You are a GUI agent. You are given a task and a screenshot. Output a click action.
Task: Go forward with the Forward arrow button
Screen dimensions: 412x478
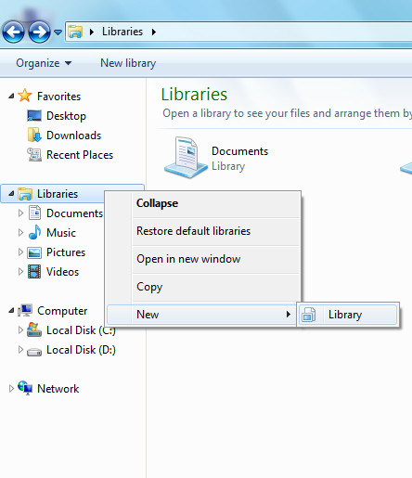coord(39,32)
